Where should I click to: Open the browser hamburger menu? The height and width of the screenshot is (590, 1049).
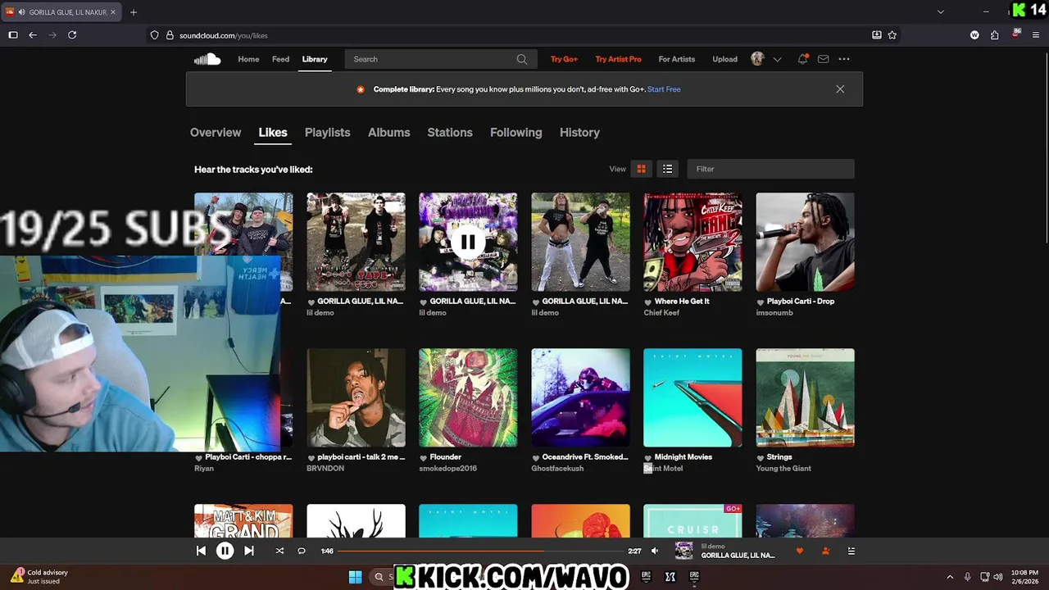pos(1036,35)
